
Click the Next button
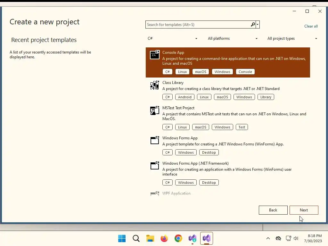pyautogui.click(x=304, y=210)
